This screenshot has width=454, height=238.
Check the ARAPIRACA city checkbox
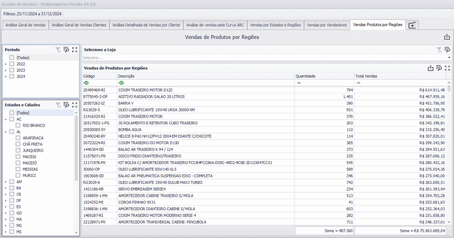point(18,138)
